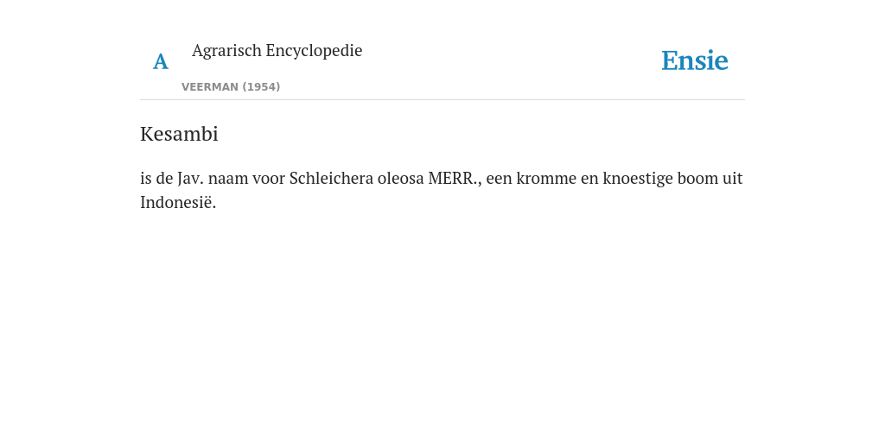
Task: Click the word naam in the definition
Action: click(x=228, y=178)
